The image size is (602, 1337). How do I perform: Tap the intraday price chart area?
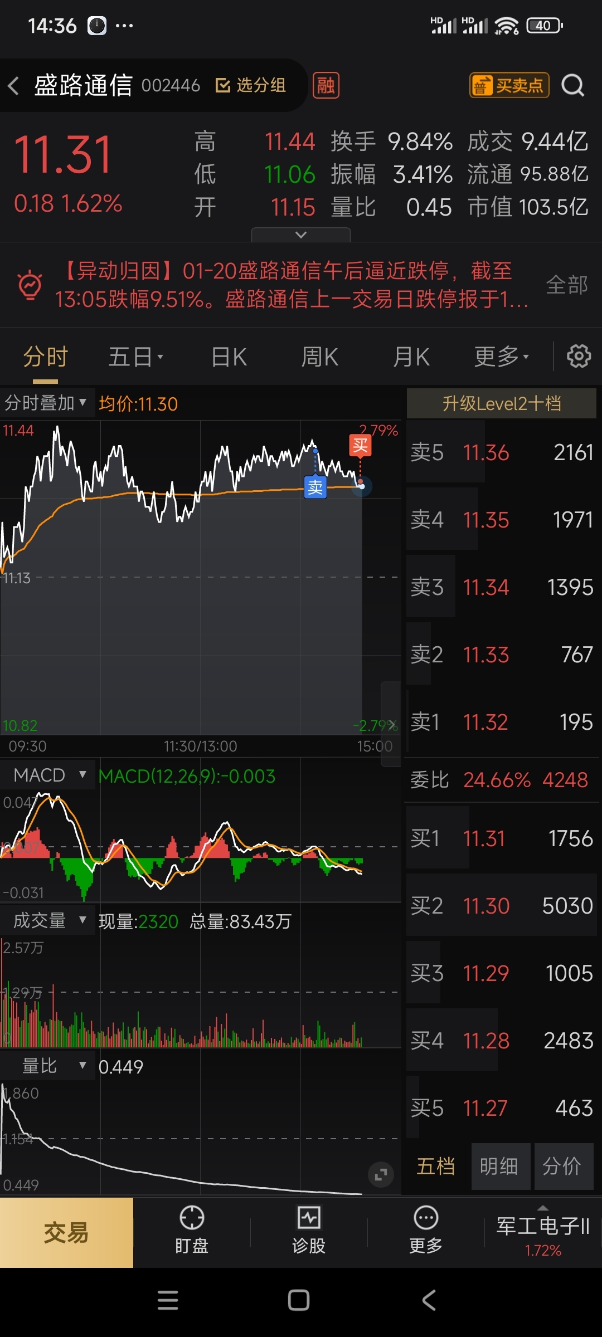(x=201, y=578)
